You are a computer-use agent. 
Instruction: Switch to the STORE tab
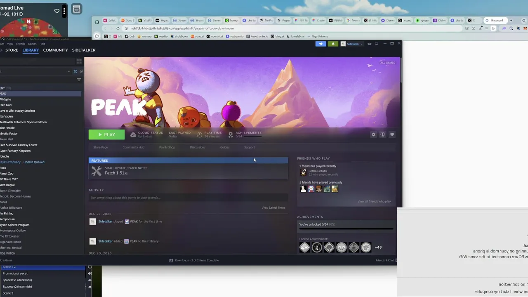12,50
